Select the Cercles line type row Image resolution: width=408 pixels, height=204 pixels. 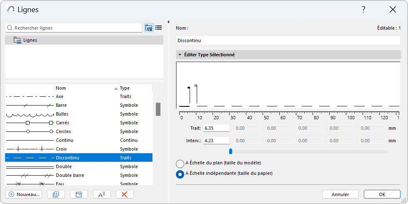(x=79, y=131)
